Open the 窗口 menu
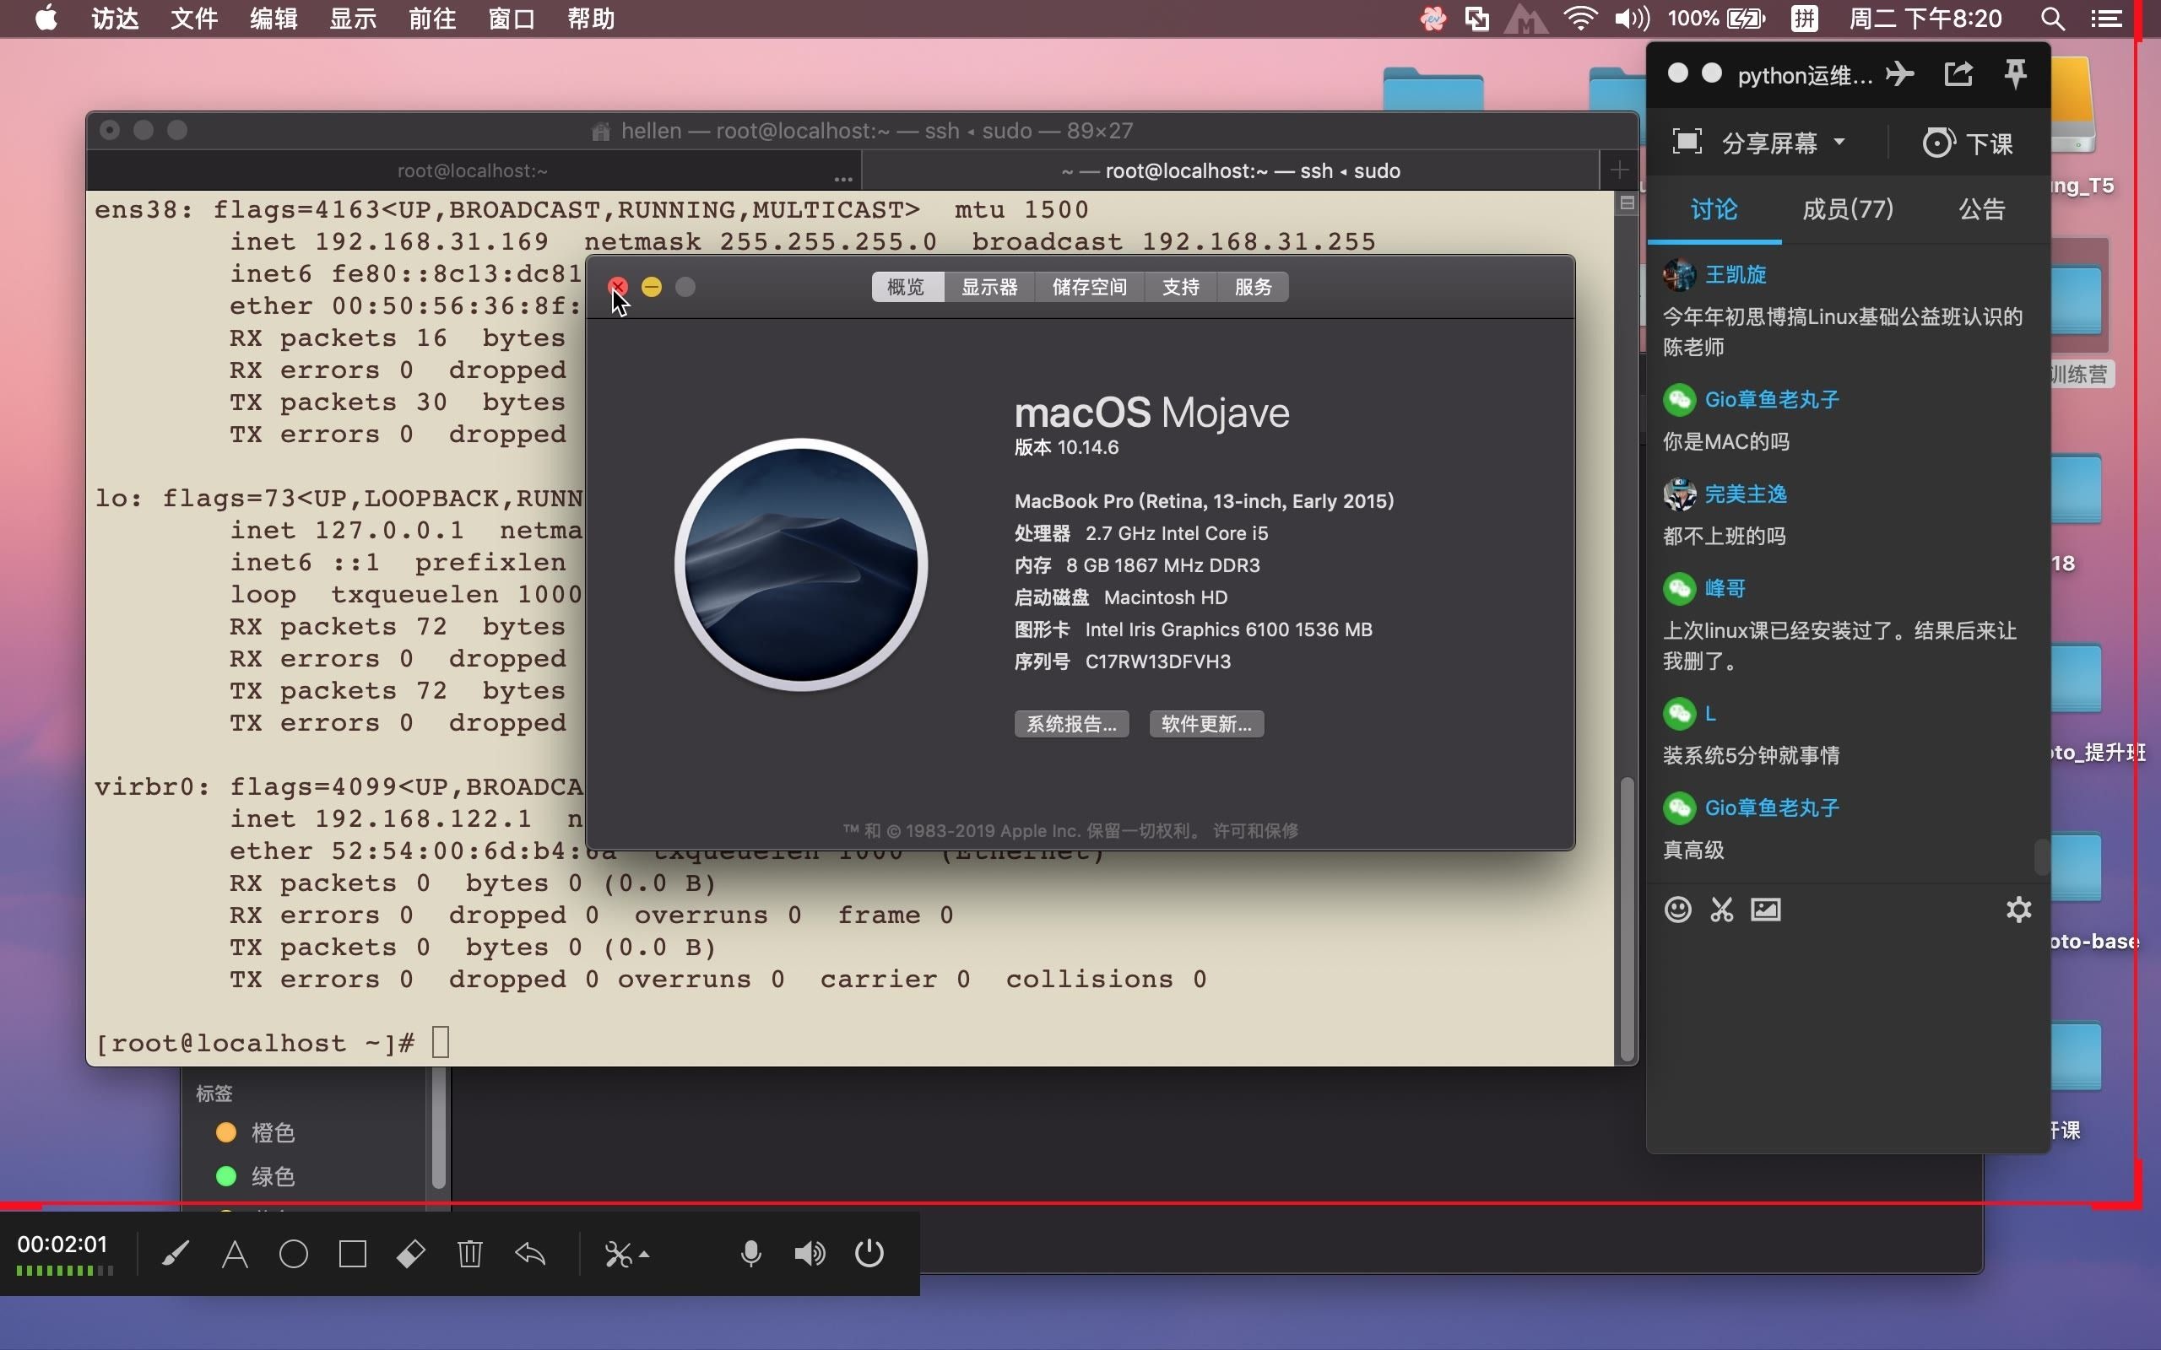 pos(512,19)
